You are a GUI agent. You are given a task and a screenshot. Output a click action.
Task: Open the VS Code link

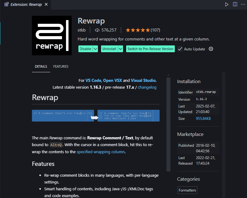pyautogui.click(x=93, y=80)
